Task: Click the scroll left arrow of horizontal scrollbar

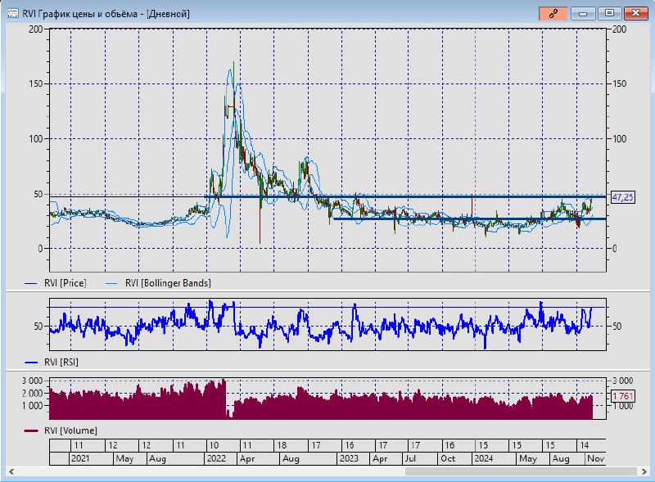Action: (11, 471)
